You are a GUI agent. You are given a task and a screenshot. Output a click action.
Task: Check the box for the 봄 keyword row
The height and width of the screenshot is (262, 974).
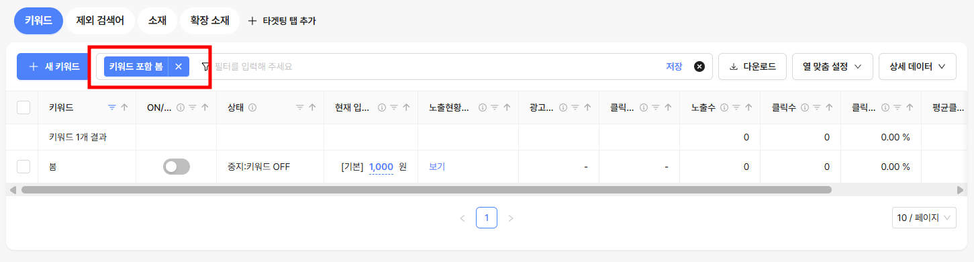23,167
